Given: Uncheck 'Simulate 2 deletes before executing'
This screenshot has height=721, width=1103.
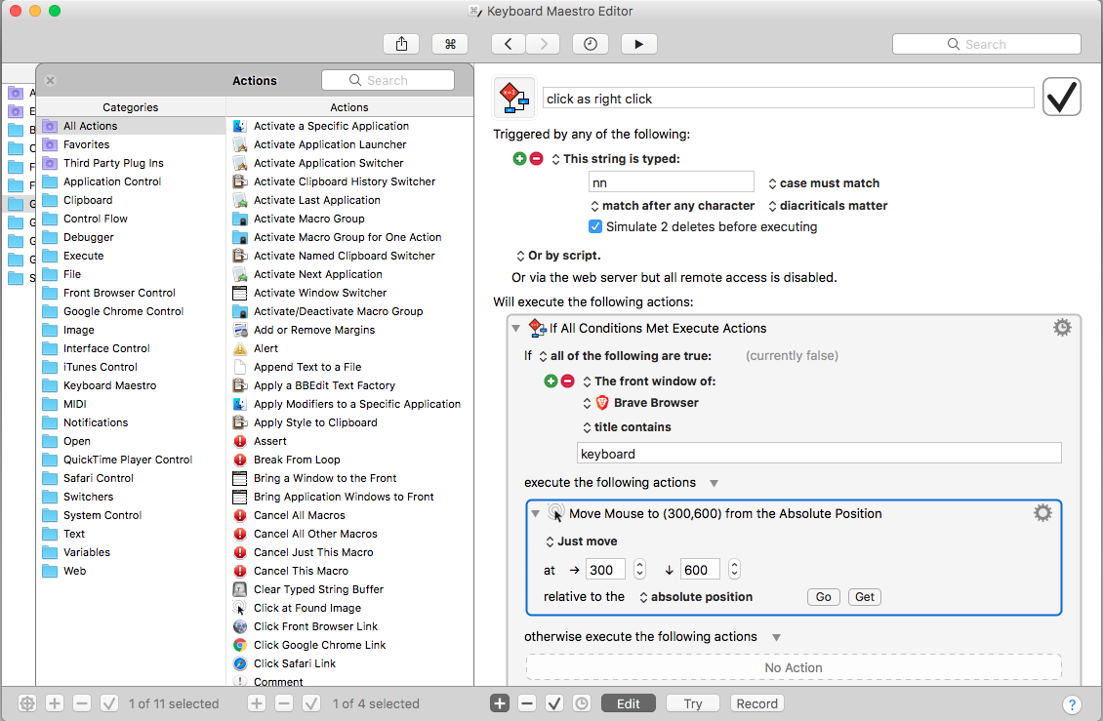Looking at the screenshot, I should coord(595,226).
